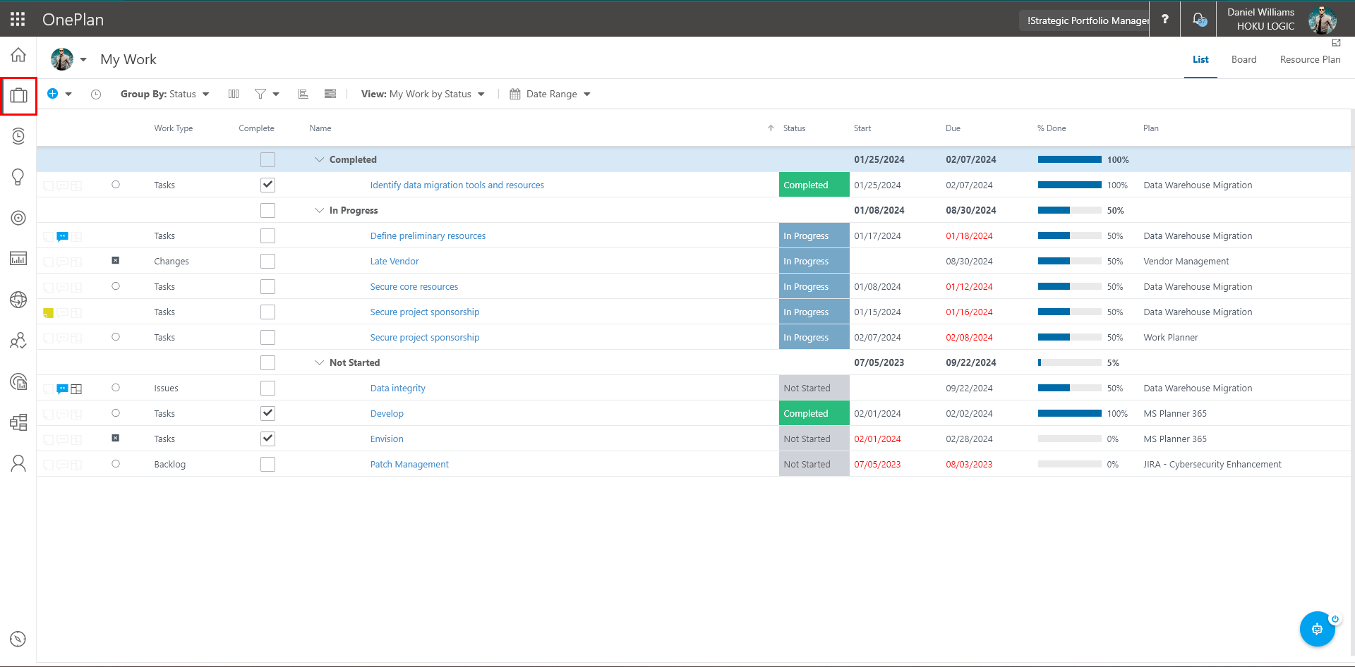
Task: Open the Daniel Williams profile avatar
Action: click(1322, 19)
